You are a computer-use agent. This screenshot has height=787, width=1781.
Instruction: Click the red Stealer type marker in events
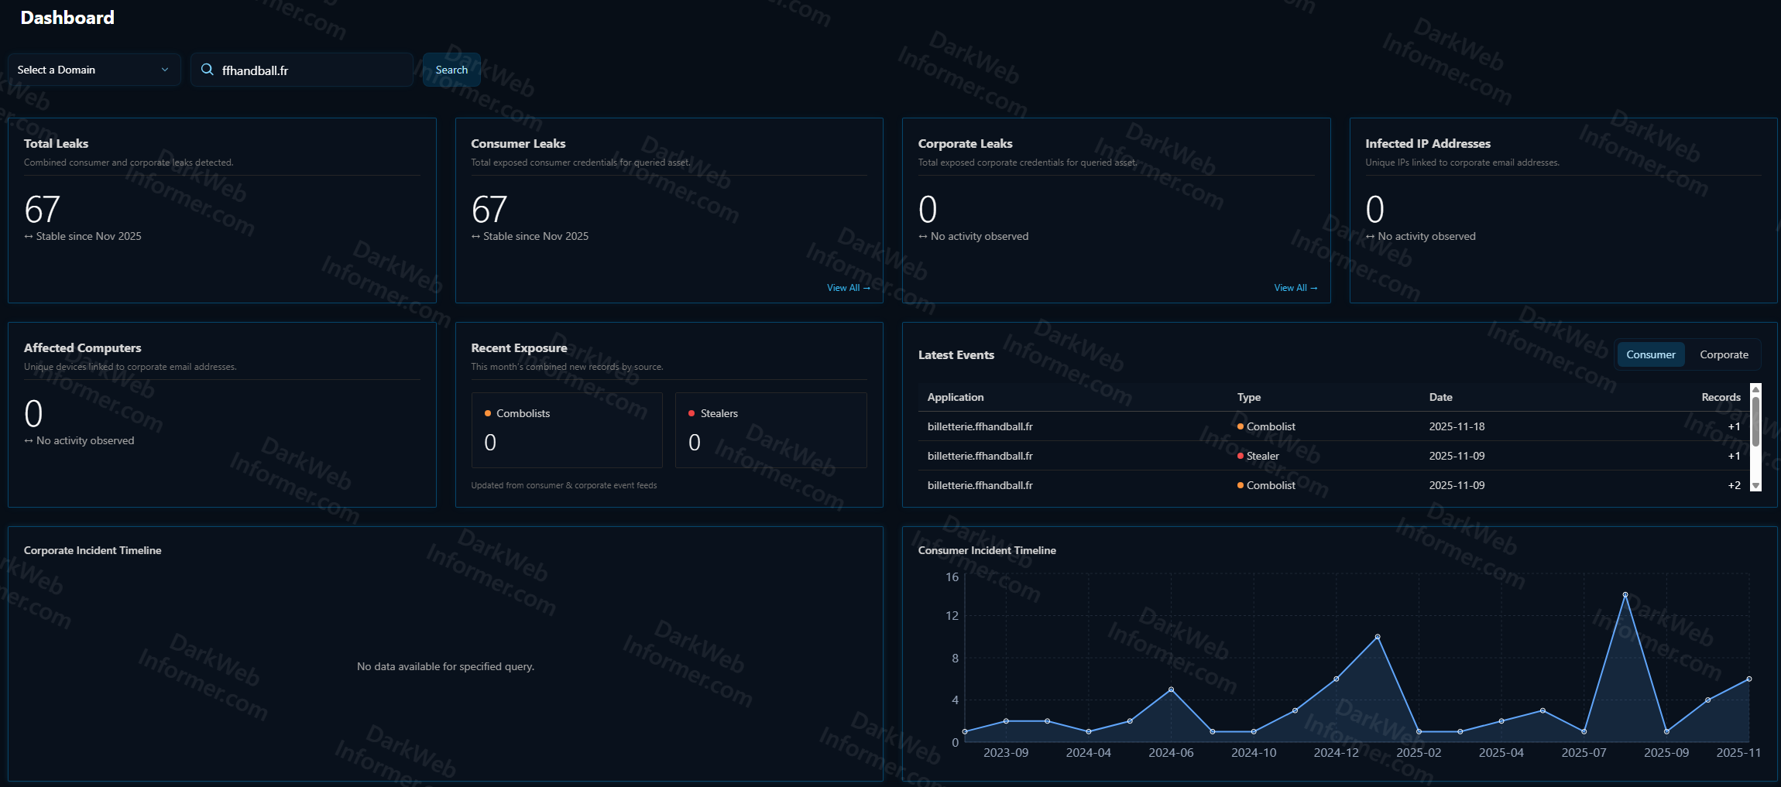click(1241, 456)
